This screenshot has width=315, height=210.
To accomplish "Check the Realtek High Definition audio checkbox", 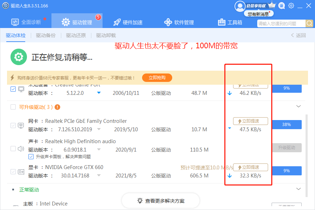I will click(13, 149).
